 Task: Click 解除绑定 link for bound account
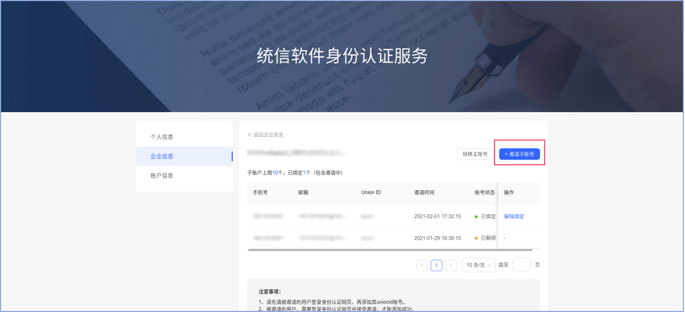point(514,217)
